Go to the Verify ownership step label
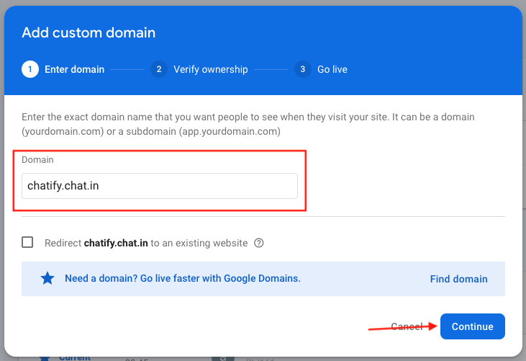The width and height of the screenshot is (526, 361). tap(210, 69)
